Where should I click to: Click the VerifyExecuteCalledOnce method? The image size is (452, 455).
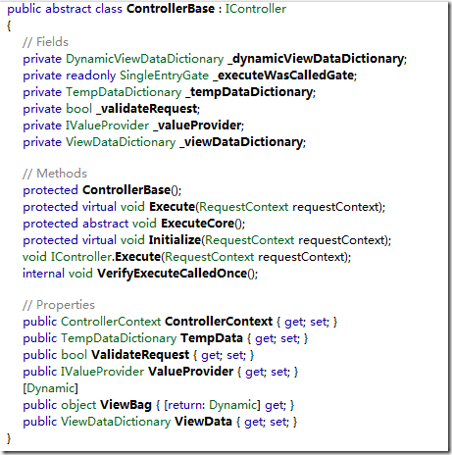point(173,274)
